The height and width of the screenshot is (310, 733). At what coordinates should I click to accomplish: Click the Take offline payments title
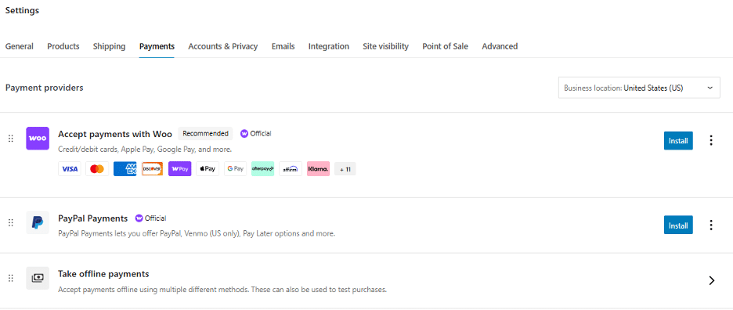click(103, 273)
